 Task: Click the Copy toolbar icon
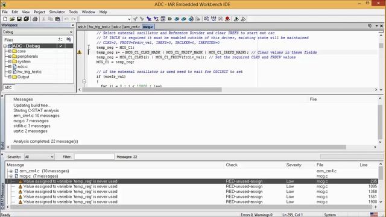(x=51, y=19)
